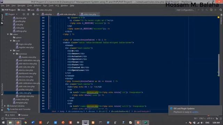The width and height of the screenshot is (223, 125).
Task: Open the Structure side tool tab
Action: pos(2,89)
